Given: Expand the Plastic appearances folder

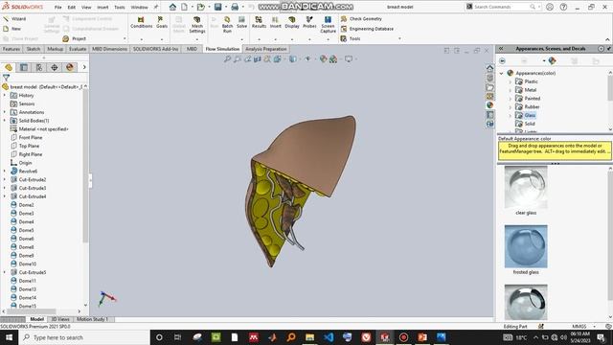Looking at the screenshot, I should point(511,81).
